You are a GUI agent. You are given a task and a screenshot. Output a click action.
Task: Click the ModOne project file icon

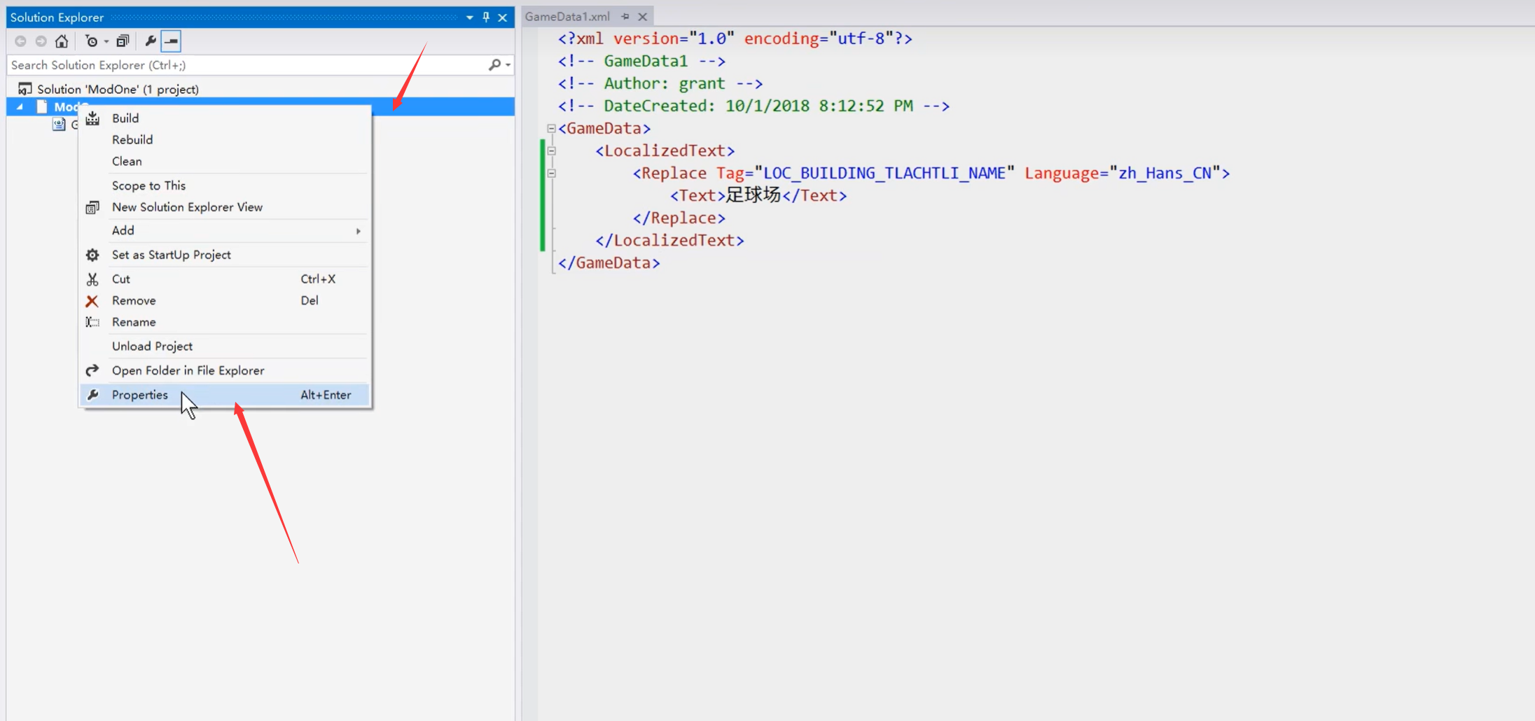pyautogui.click(x=42, y=106)
